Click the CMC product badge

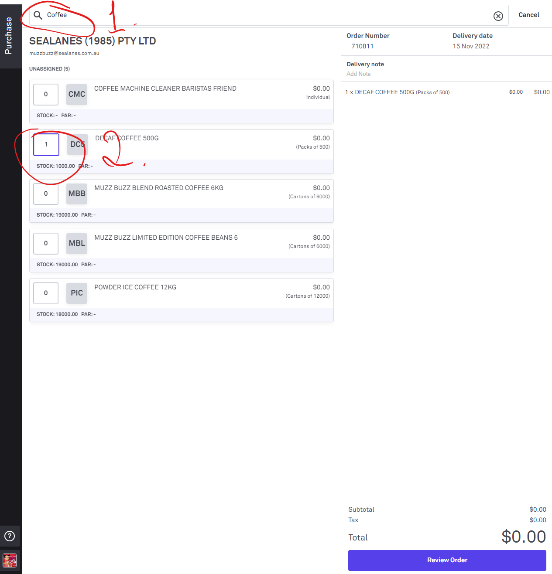click(77, 95)
